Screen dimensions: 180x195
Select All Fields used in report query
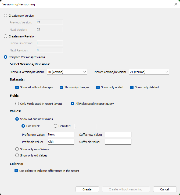pos(73,104)
